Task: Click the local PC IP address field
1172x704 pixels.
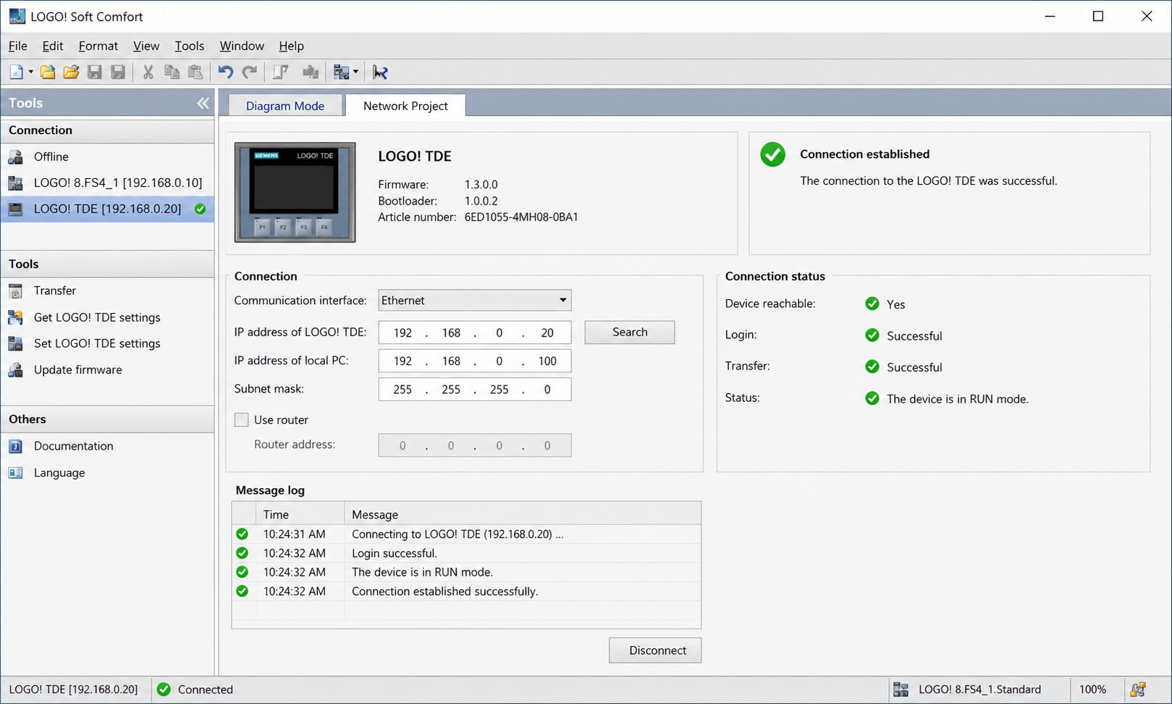Action: click(x=475, y=361)
